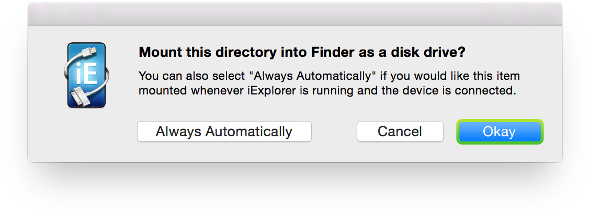Cancel the mount dialog
Screen dimensions: 590x215
pyautogui.click(x=400, y=132)
